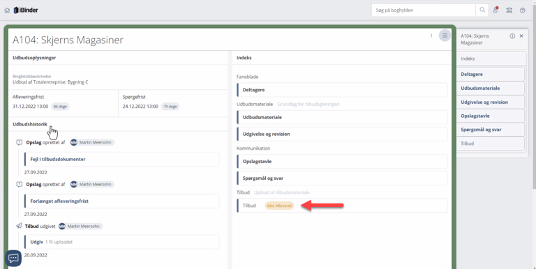Open the three-dot options menu

(431, 36)
